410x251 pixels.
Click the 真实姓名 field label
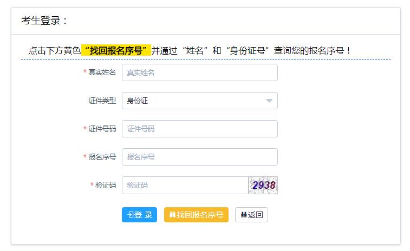point(102,72)
